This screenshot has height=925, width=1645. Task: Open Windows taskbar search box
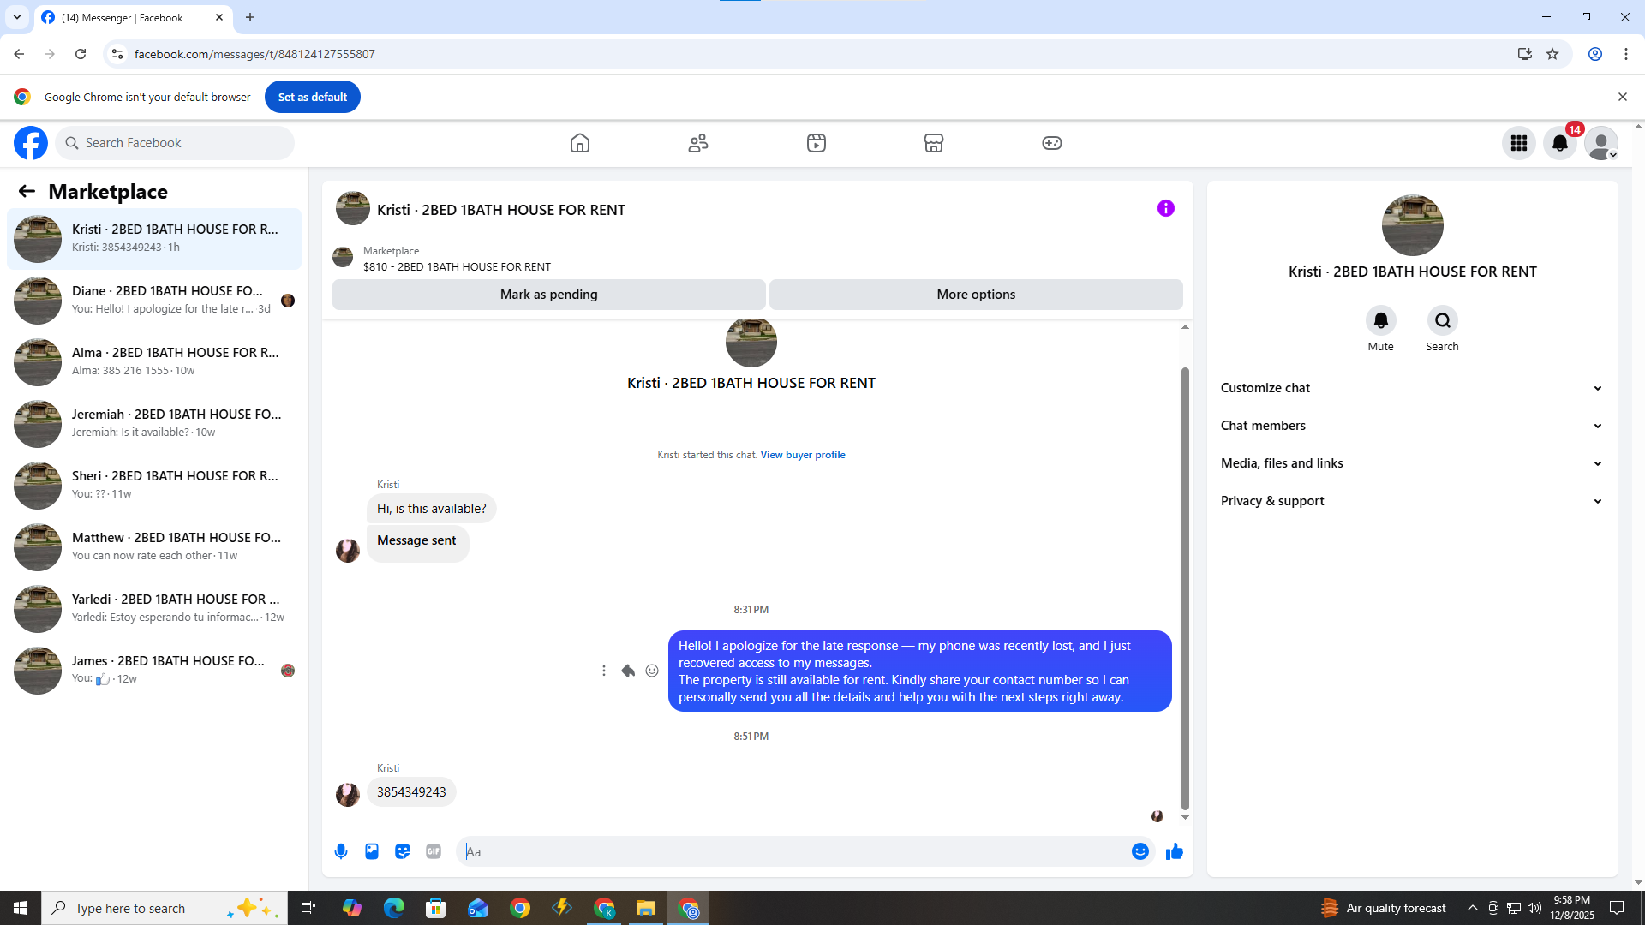point(164,908)
